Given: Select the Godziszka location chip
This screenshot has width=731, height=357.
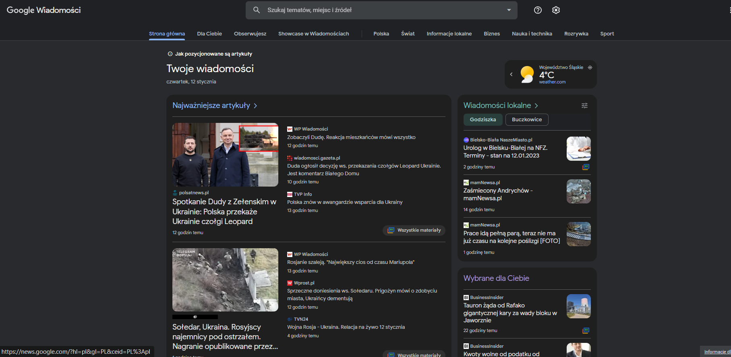Looking at the screenshot, I should point(483,120).
